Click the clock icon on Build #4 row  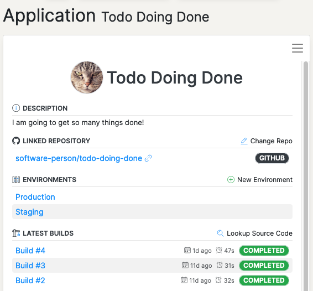pyautogui.click(x=219, y=250)
